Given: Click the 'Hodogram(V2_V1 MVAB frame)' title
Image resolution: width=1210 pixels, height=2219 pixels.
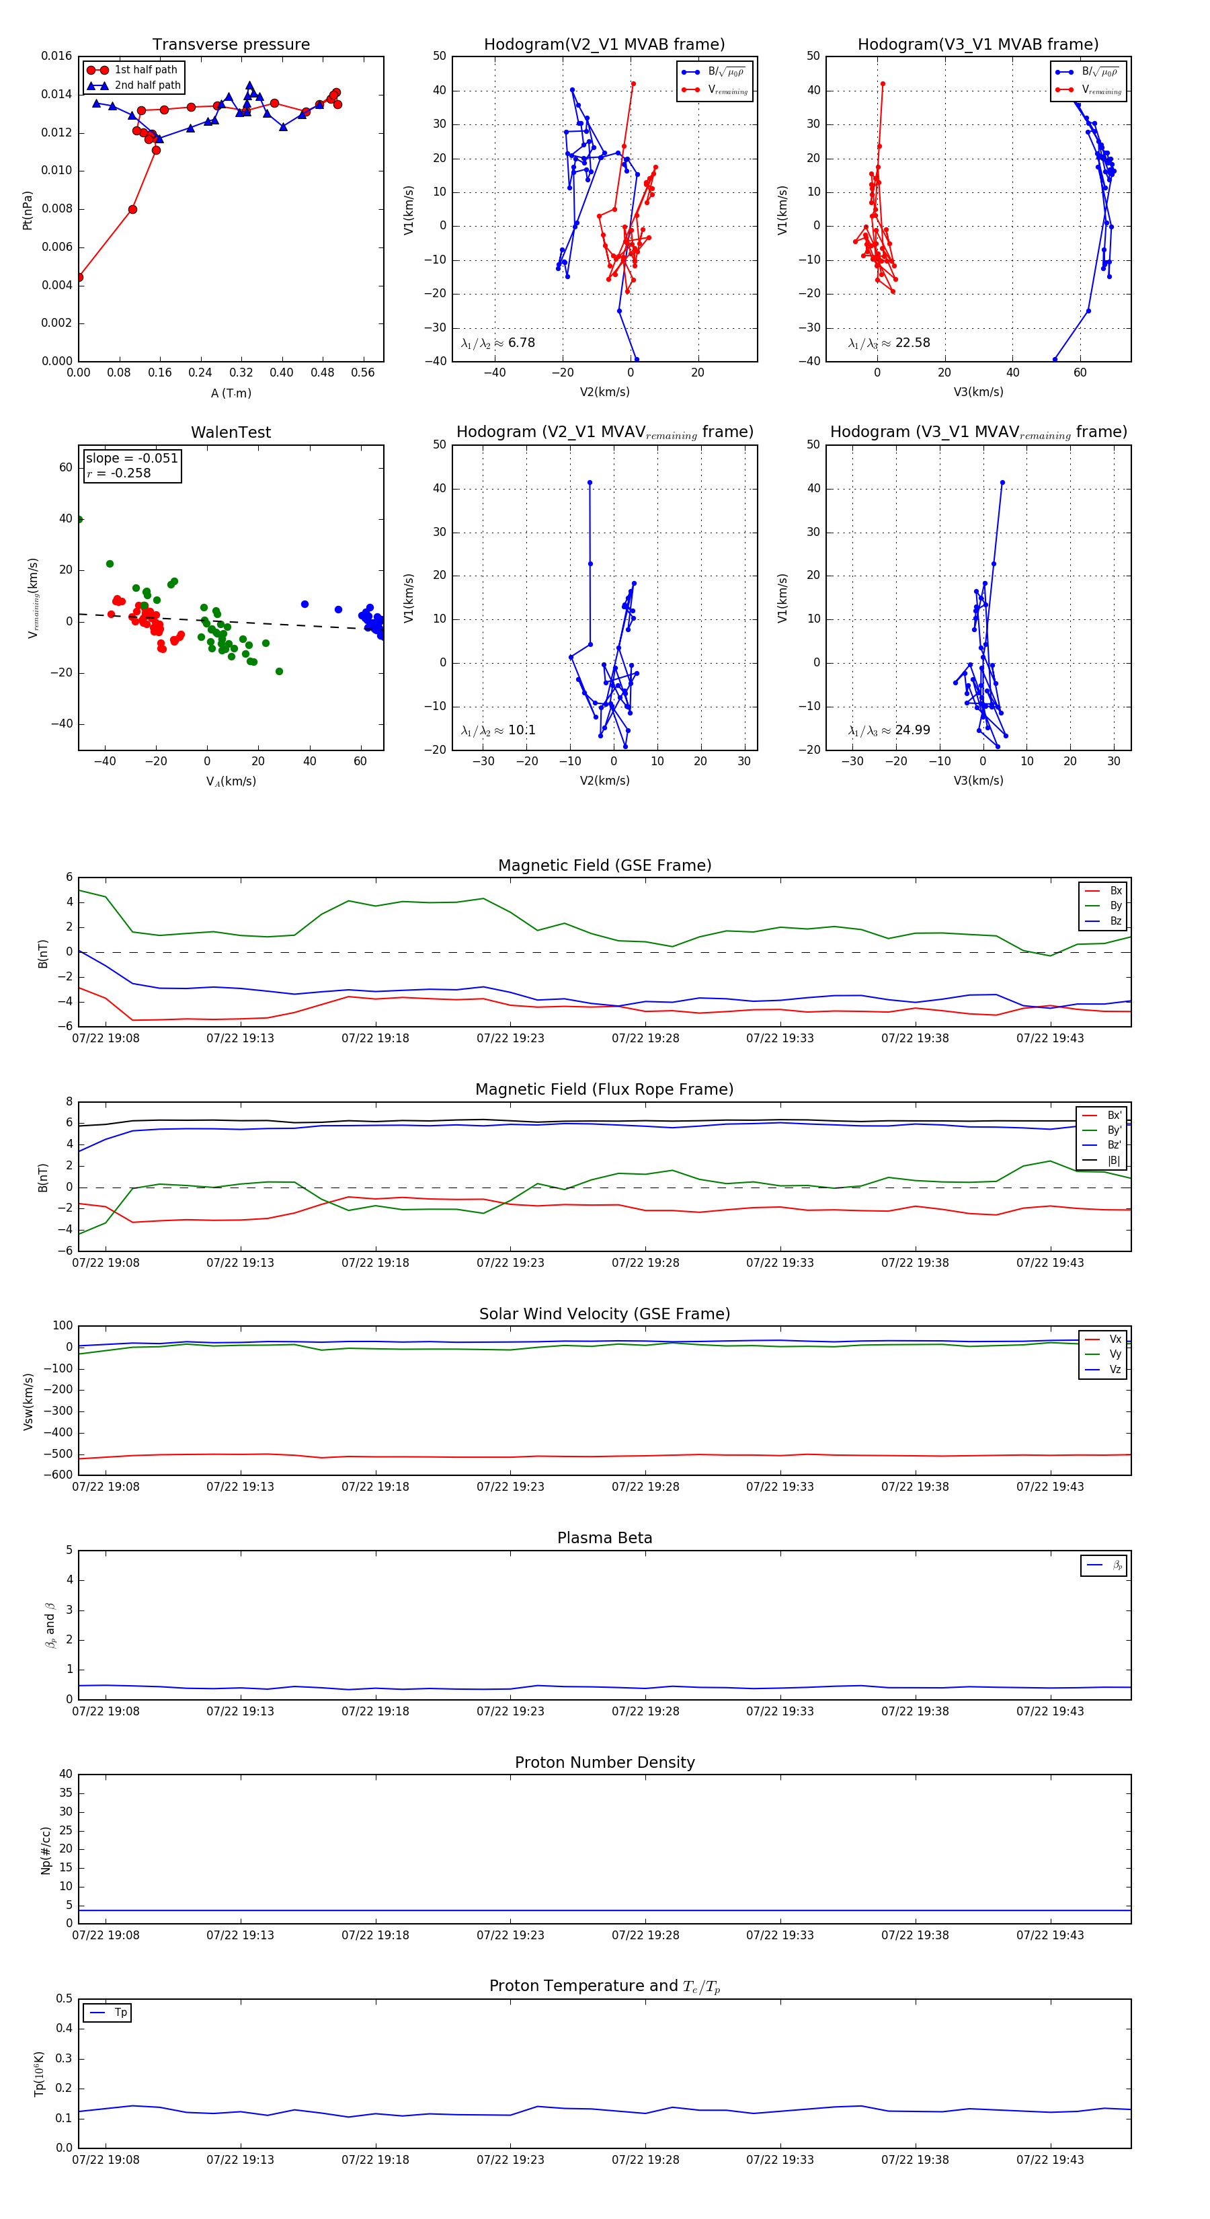Looking at the screenshot, I should coord(604,45).
